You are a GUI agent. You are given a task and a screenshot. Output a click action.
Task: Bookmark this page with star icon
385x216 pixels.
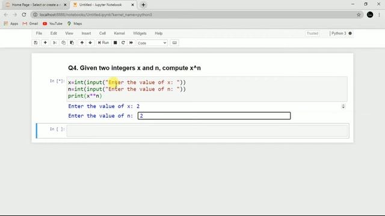tap(359, 14)
